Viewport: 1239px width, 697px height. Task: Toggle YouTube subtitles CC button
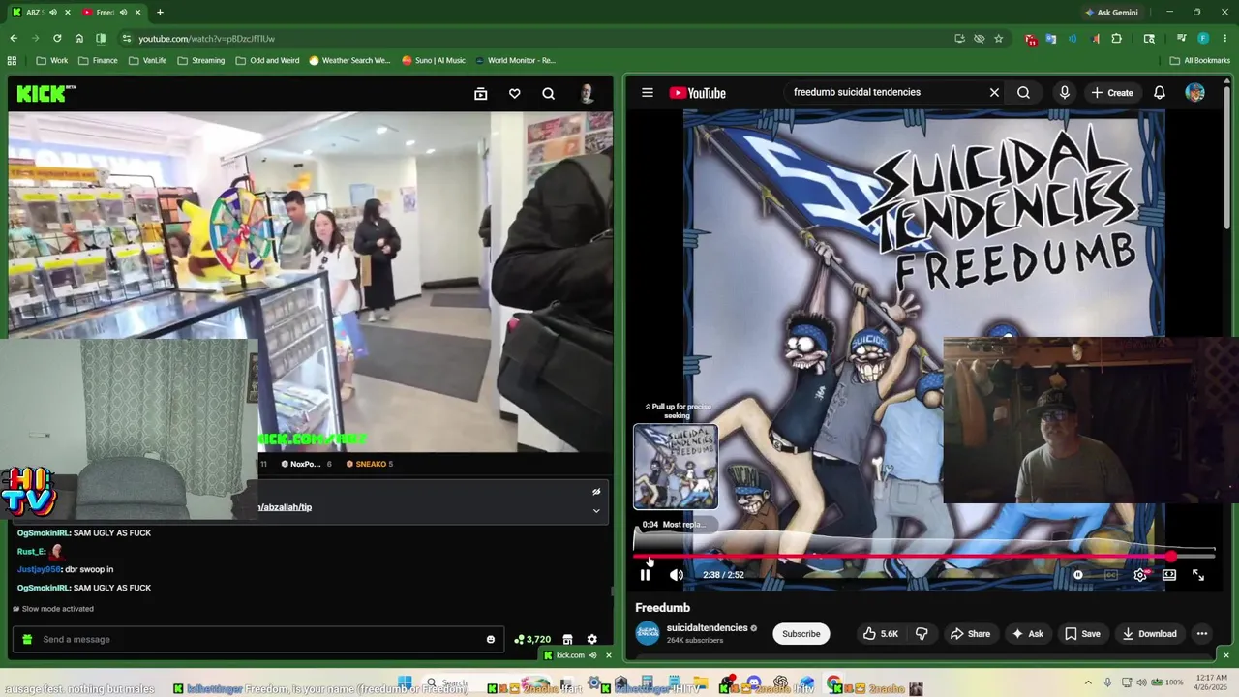pyautogui.click(x=1111, y=575)
